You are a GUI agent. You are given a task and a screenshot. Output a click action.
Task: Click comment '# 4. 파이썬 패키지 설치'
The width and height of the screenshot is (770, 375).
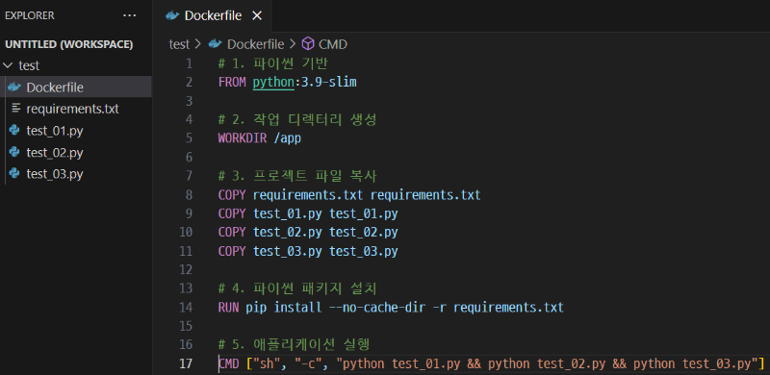(x=297, y=288)
